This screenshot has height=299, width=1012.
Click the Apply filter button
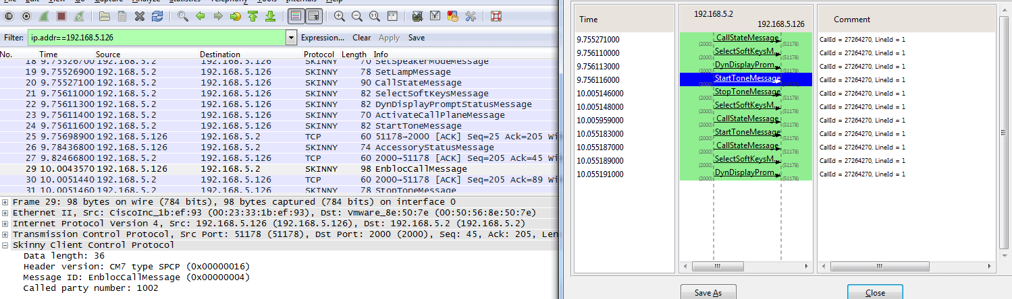[x=389, y=38]
